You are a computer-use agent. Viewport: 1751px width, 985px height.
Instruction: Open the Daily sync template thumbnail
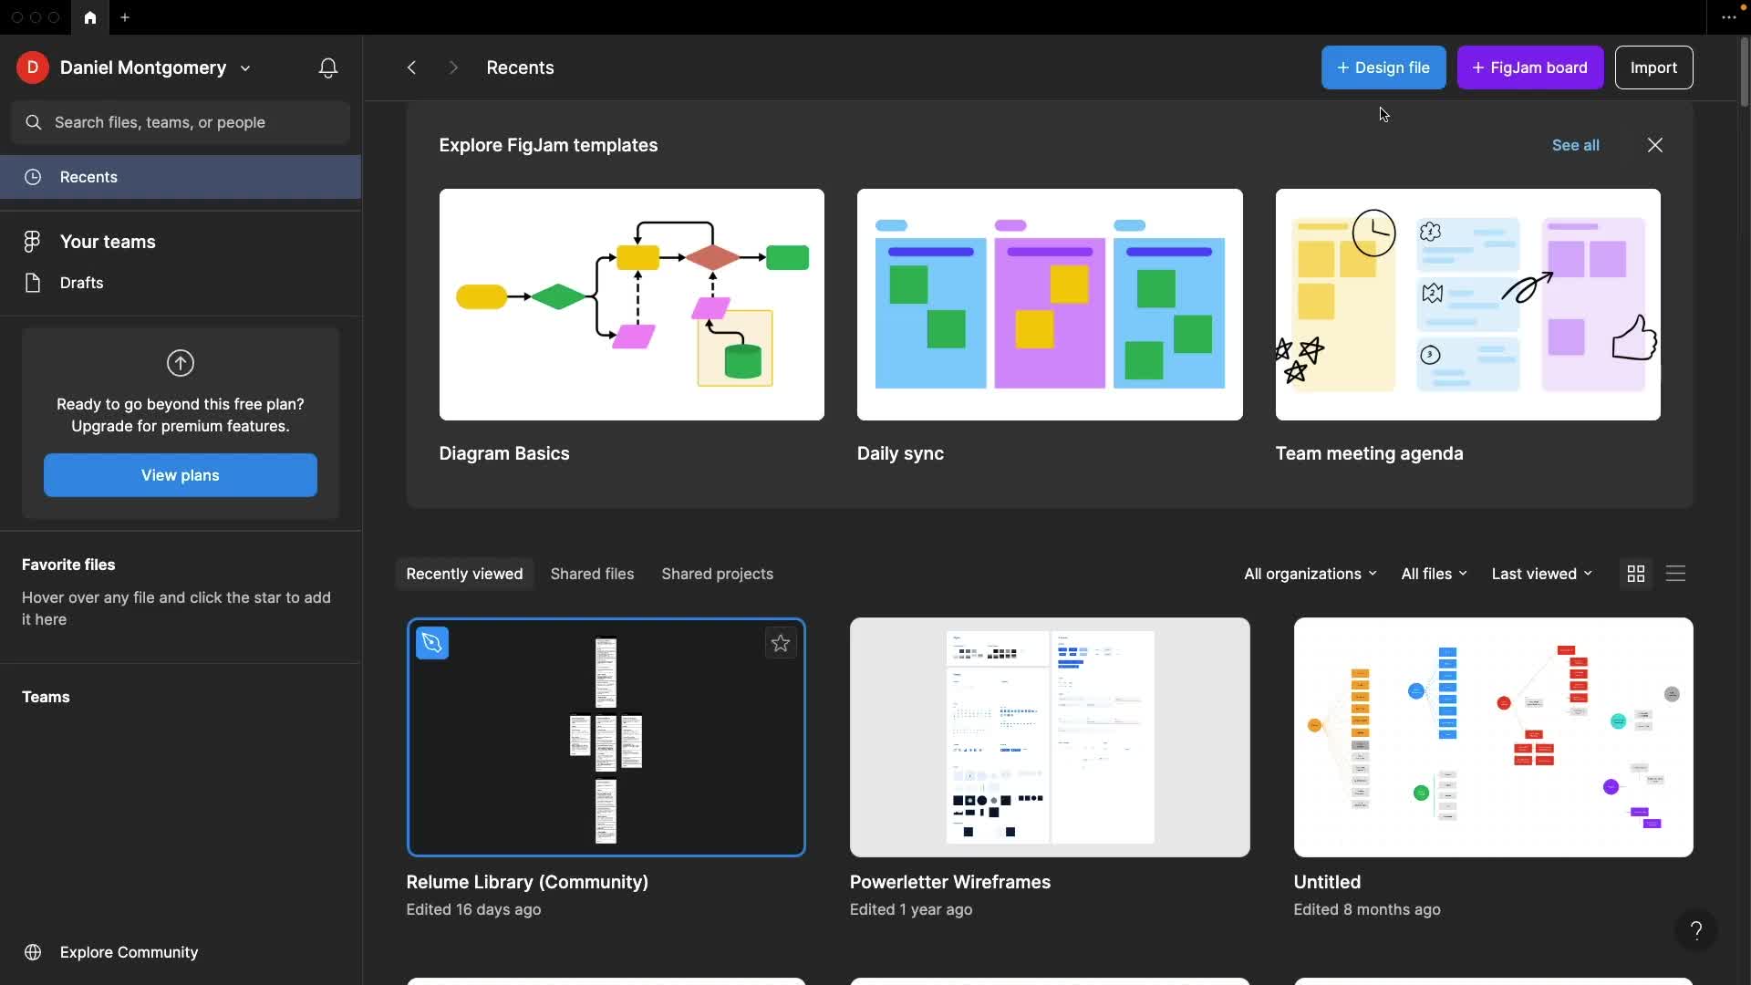tap(1050, 305)
